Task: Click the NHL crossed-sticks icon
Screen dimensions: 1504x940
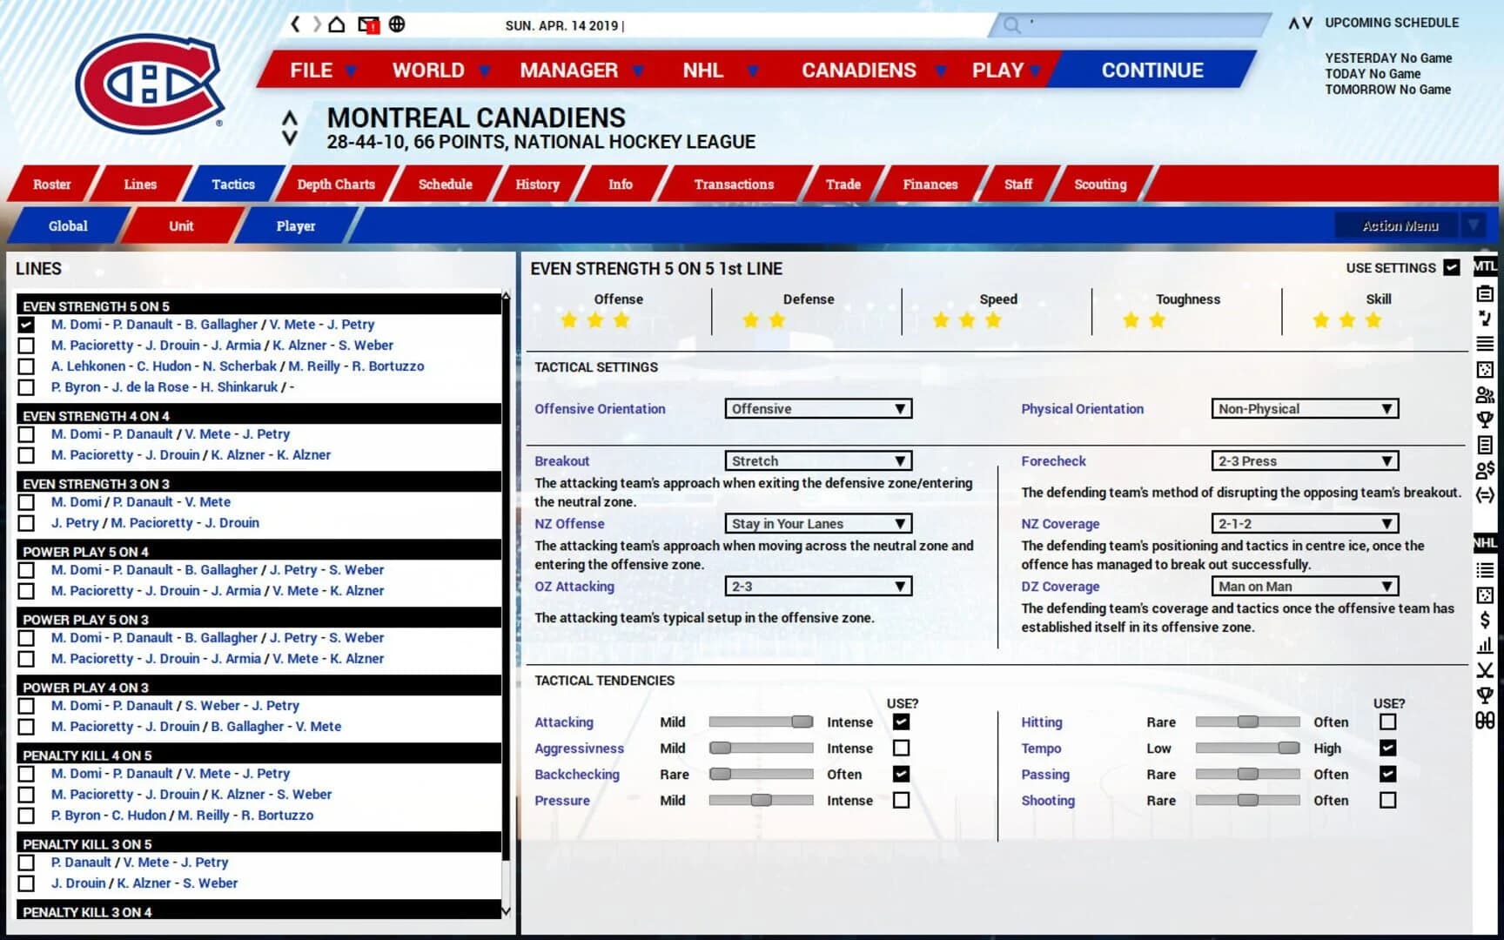Action: coord(1486,668)
